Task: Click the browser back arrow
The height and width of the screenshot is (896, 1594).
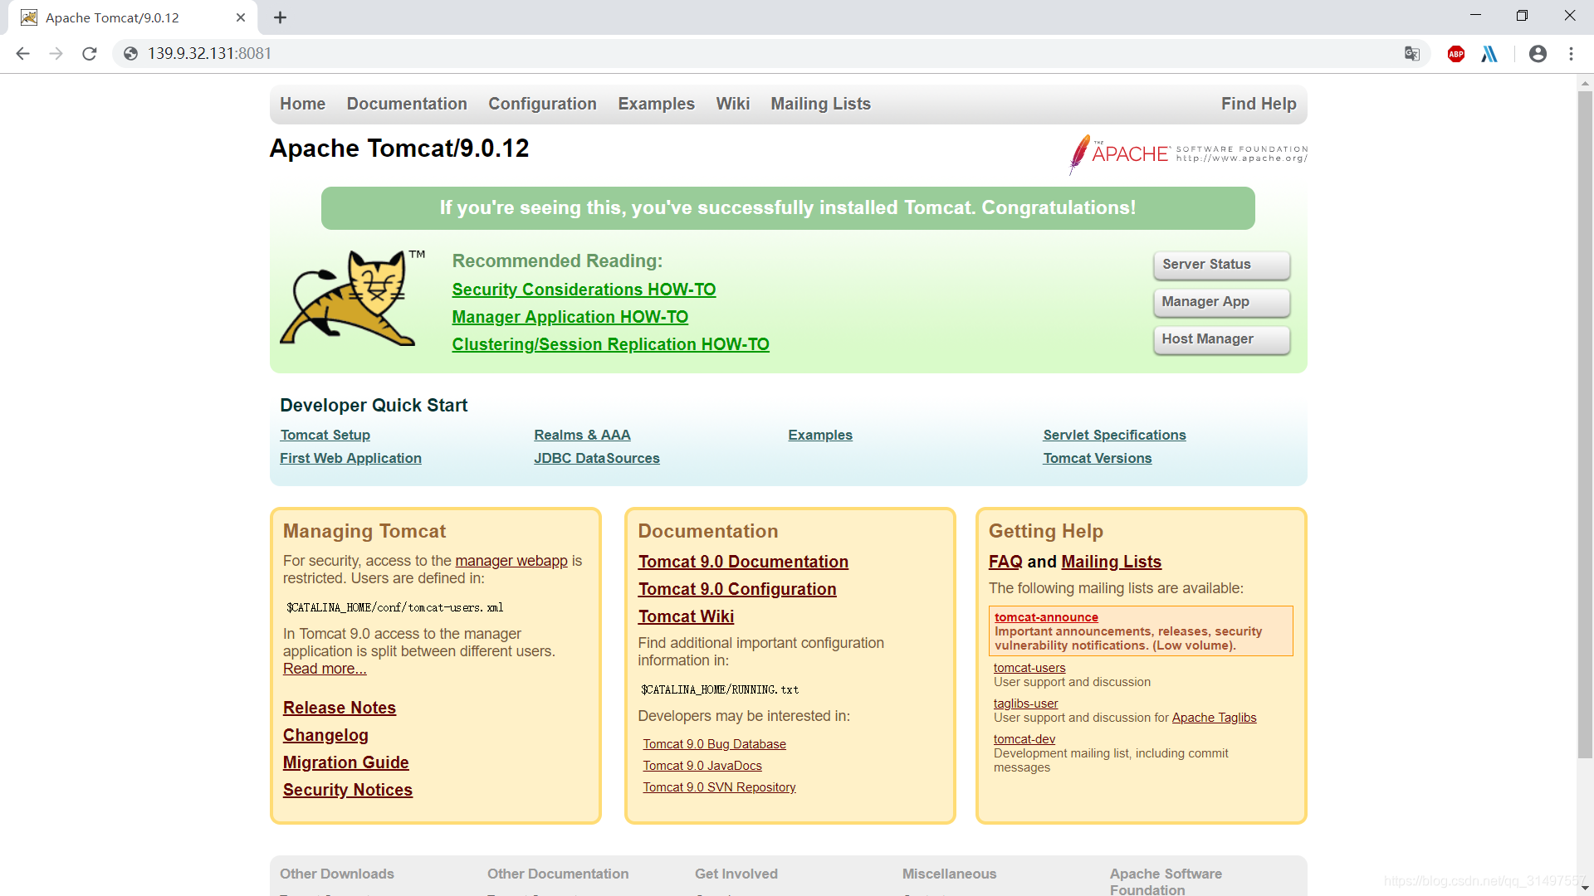Action: pos(22,54)
